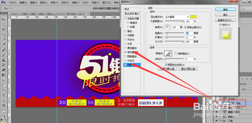252x123 pixels.
Task: Enable the 图案叠加 style checkbox
Action: (x=125, y=56)
